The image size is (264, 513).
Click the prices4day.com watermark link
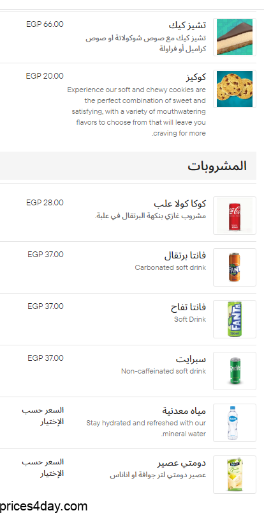[x=44, y=506]
